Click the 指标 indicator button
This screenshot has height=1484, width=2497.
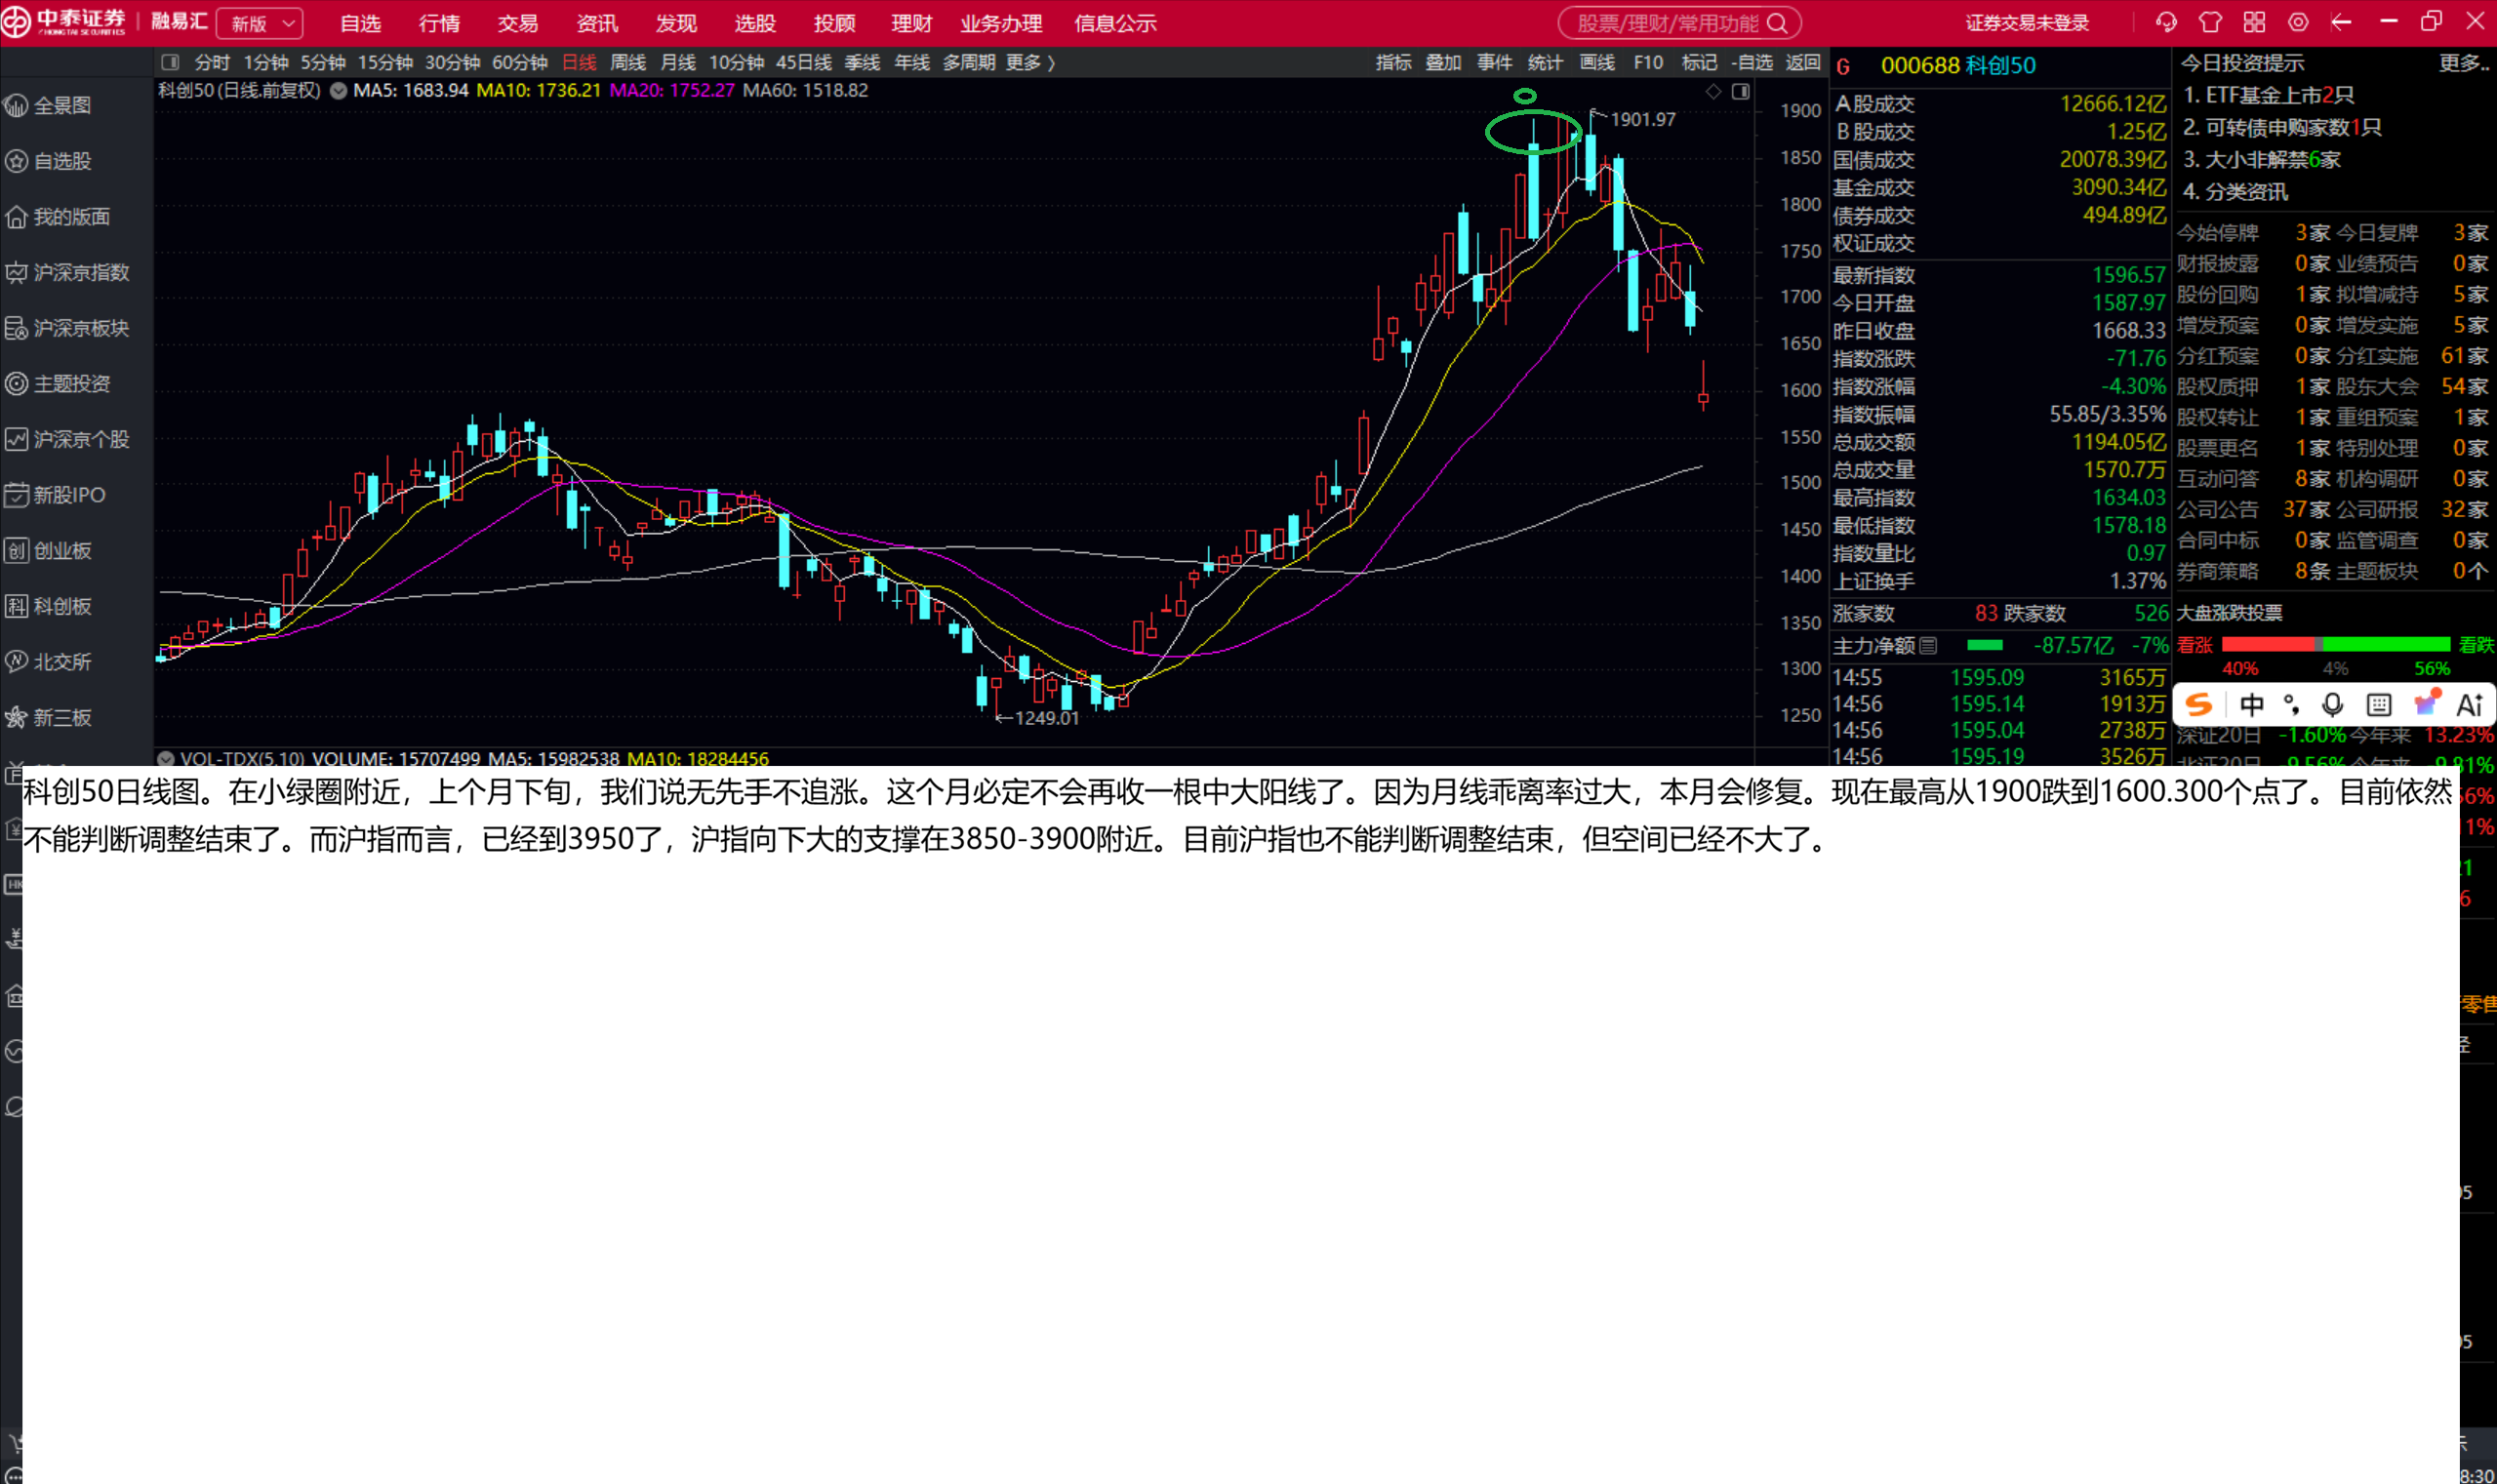point(1393,62)
